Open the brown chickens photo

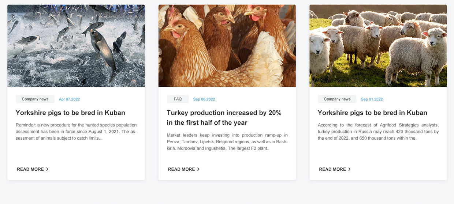tap(227, 46)
